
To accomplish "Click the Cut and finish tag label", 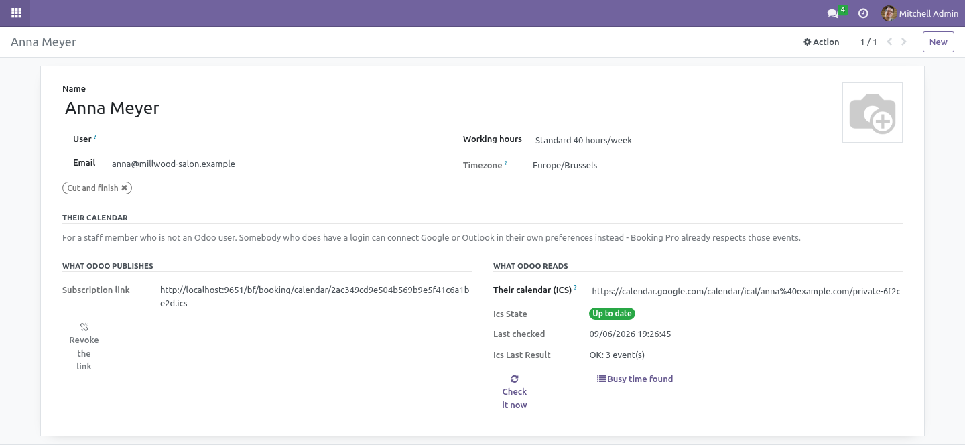I will click(x=92, y=188).
